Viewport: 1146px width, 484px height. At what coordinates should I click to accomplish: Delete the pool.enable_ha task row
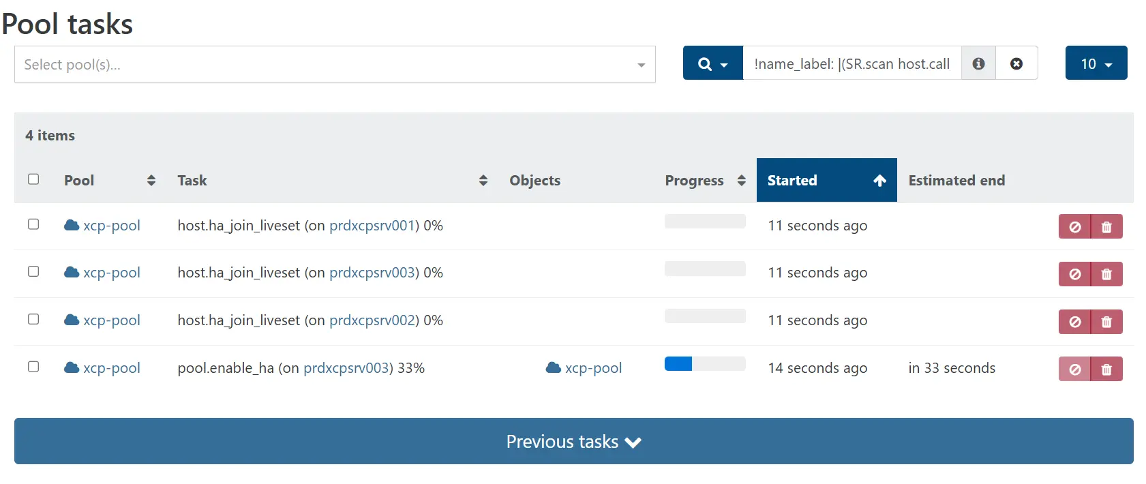(x=1106, y=369)
